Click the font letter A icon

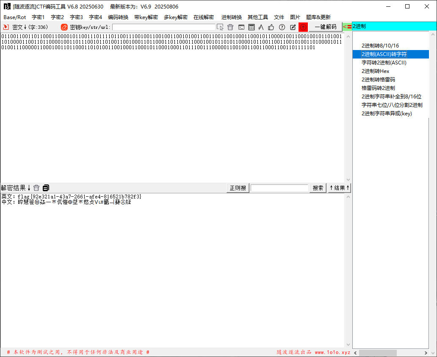(x=261, y=27)
